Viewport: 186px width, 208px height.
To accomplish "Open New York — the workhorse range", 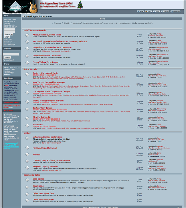I will pos(49,82).
